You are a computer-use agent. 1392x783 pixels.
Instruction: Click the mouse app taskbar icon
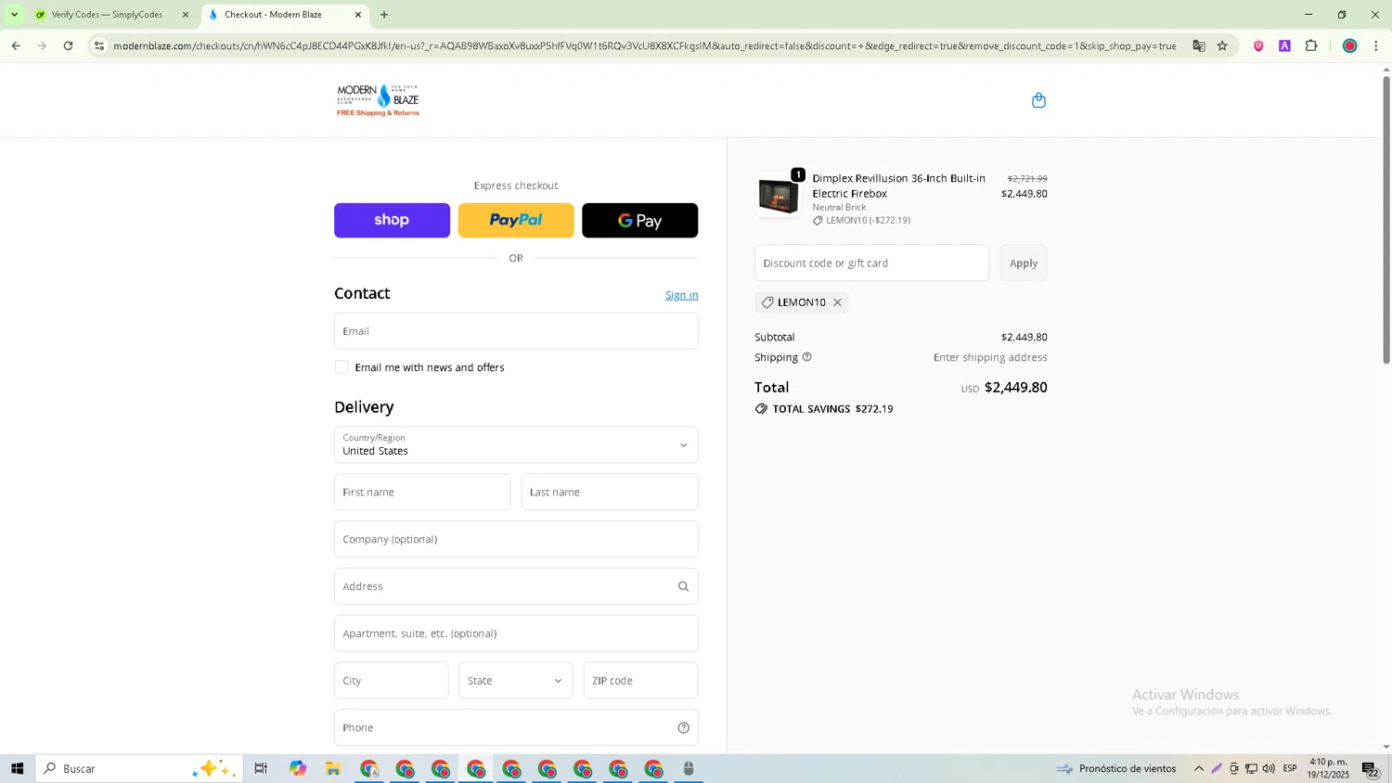689,768
